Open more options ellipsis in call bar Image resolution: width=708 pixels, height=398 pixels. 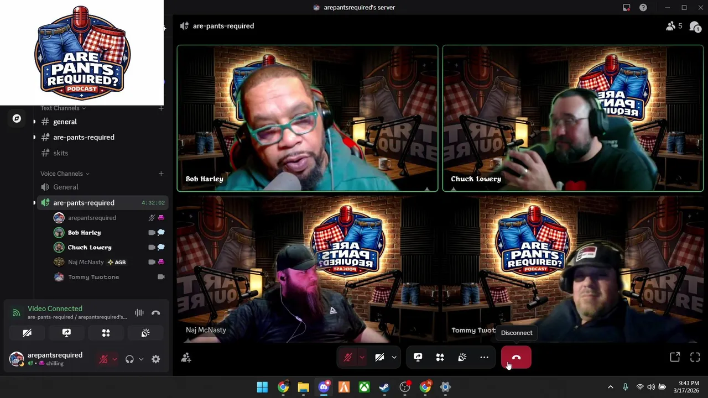484,358
